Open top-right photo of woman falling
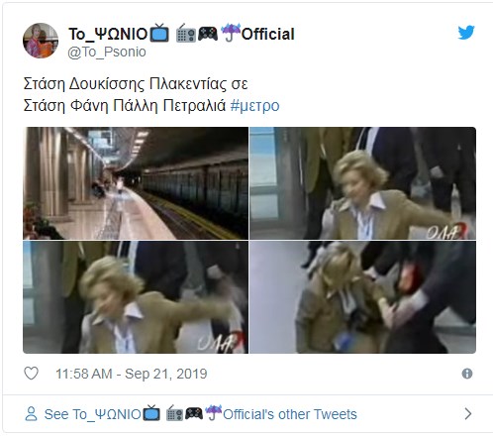This screenshot has width=493, height=436. [362, 183]
